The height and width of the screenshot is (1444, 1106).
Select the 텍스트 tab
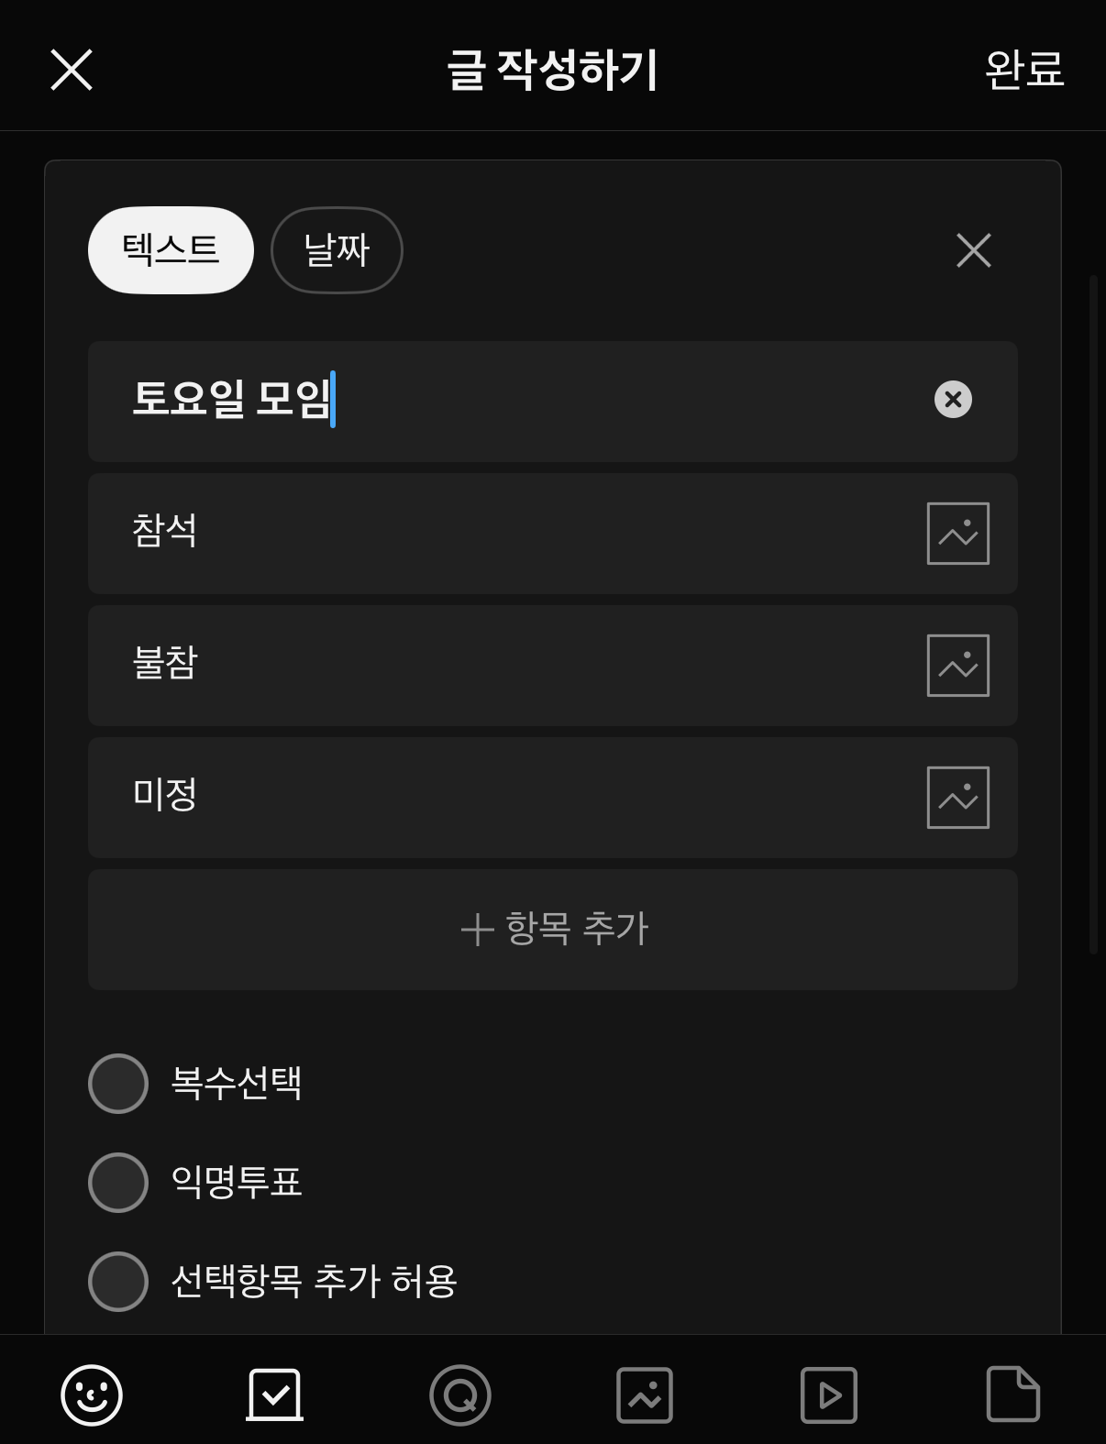click(171, 250)
